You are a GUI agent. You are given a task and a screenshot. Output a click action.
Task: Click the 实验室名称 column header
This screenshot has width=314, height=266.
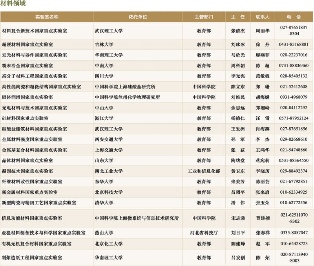click(47, 17)
